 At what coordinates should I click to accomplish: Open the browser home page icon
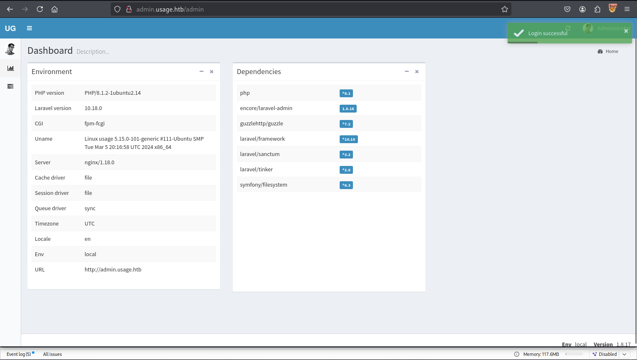[54, 9]
